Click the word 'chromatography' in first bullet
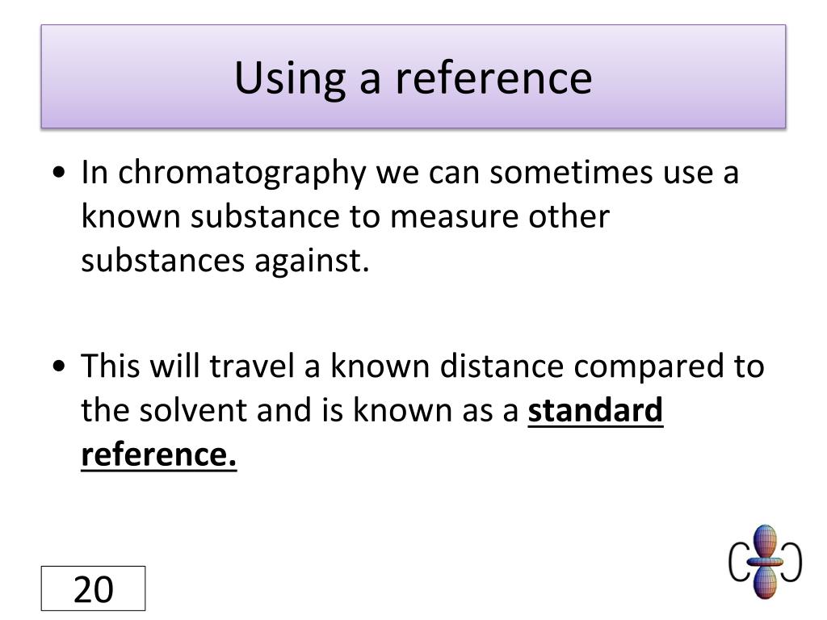Viewport: 827px width, 620px height. point(242,173)
